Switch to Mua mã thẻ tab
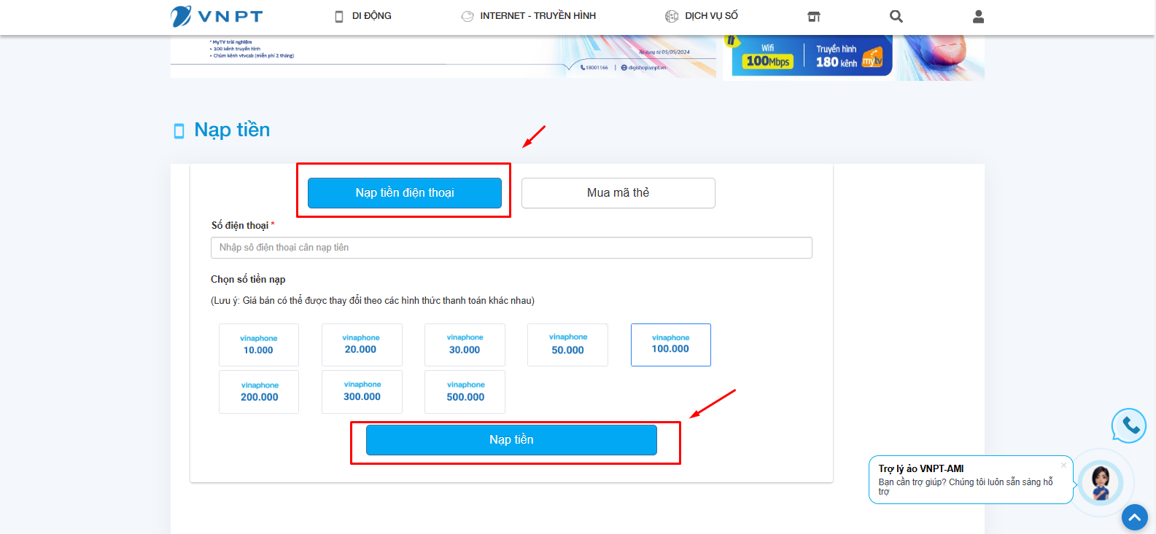Screen dimensions: 1156x534 click(618, 193)
